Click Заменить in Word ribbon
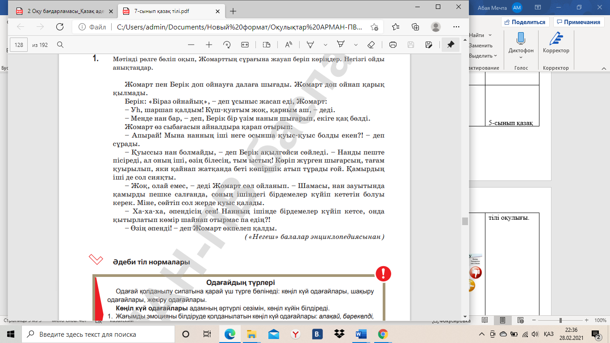The image size is (610, 343). pyautogui.click(x=480, y=46)
